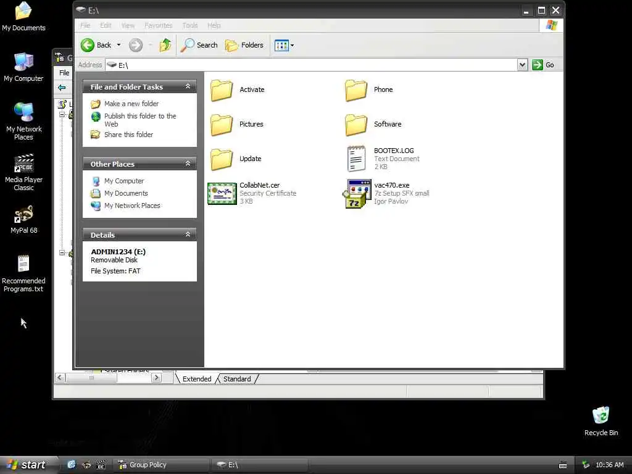The image size is (632, 474).
Task: Collapse the Other Places panel
Action: (x=188, y=164)
